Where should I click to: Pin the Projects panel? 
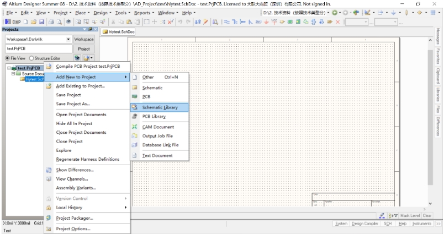pyautogui.click(x=91, y=29)
